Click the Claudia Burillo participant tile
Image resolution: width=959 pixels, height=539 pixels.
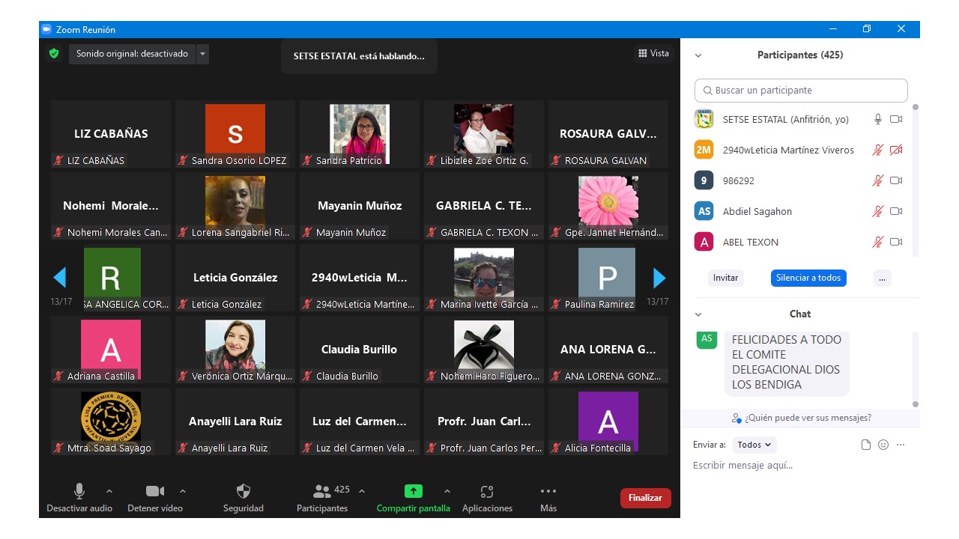point(360,350)
